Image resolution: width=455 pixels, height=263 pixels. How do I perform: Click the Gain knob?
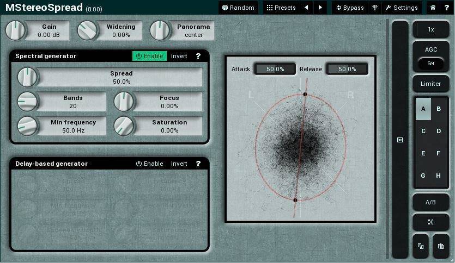click(x=15, y=30)
